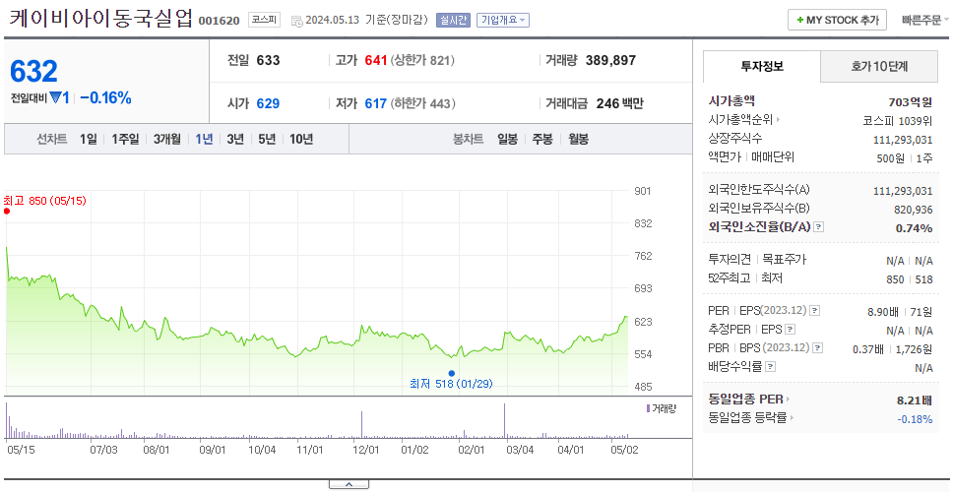Click the calendar icon beside 2024.05.13
The image size is (953, 492).
pos(297,21)
